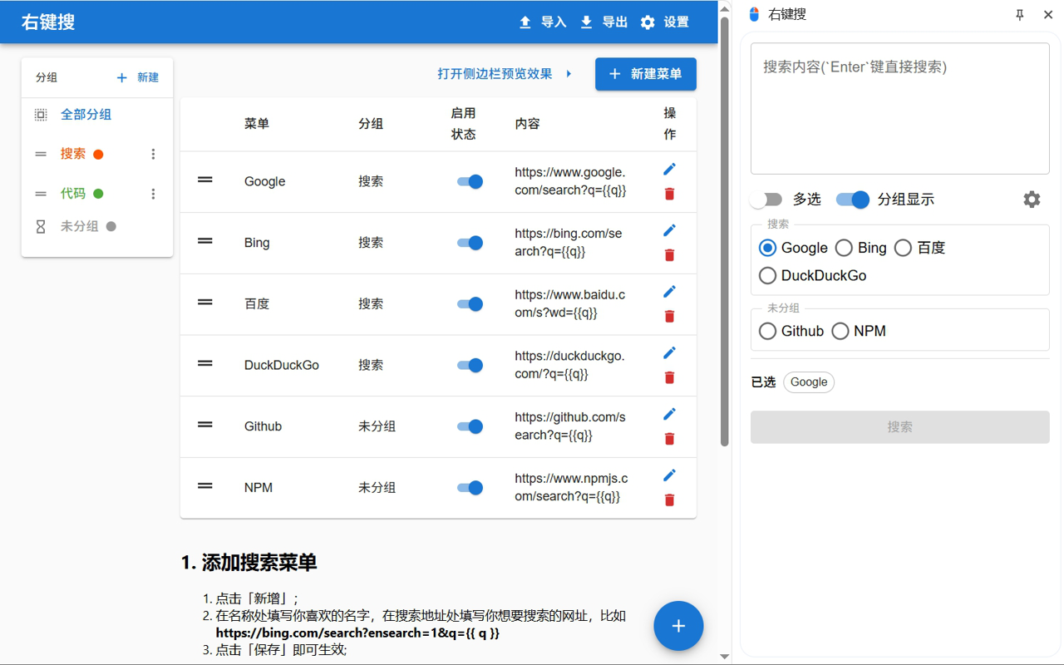Click the 导出 export icon
The height and width of the screenshot is (665, 1064).
[x=587, y=22]
